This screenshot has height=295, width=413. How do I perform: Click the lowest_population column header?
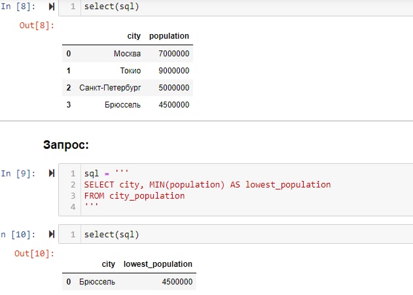coord(158,264)
